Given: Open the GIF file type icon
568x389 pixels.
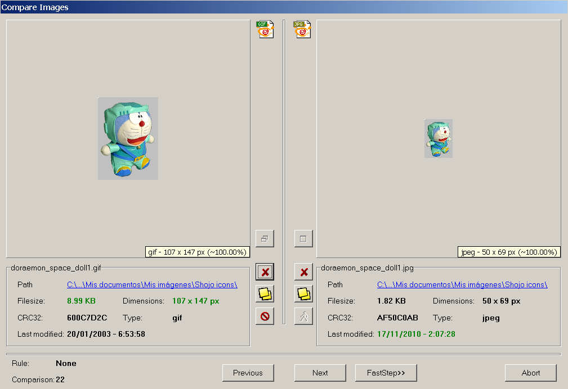Looking at the screenshot, I should tap(265, 29).
